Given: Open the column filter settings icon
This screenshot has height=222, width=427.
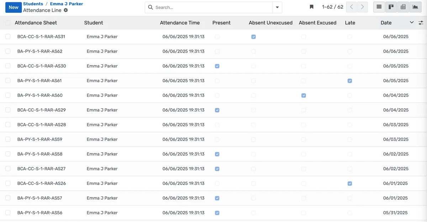Looking at the screenshot, I should [421, 22].
